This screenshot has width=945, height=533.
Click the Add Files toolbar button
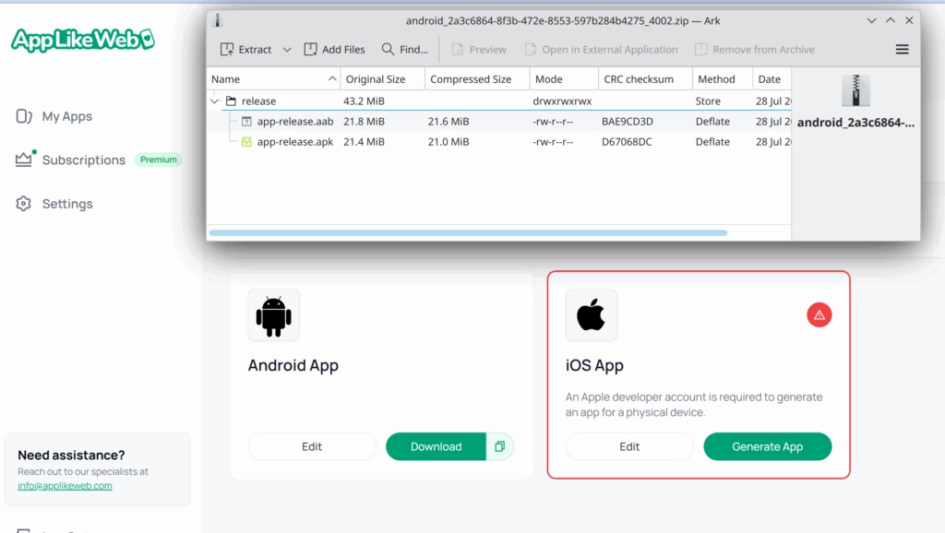335,50
